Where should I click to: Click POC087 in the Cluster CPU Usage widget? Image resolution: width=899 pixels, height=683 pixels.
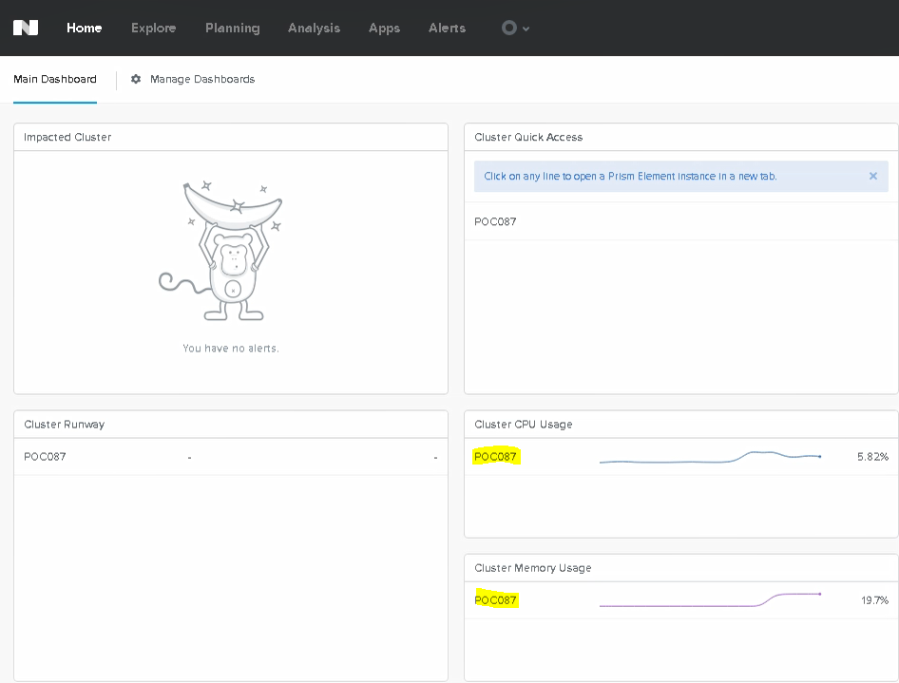495,457
